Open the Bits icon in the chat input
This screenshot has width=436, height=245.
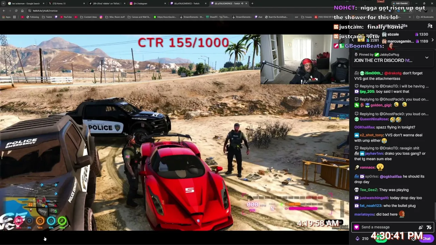tap(421, 227)
